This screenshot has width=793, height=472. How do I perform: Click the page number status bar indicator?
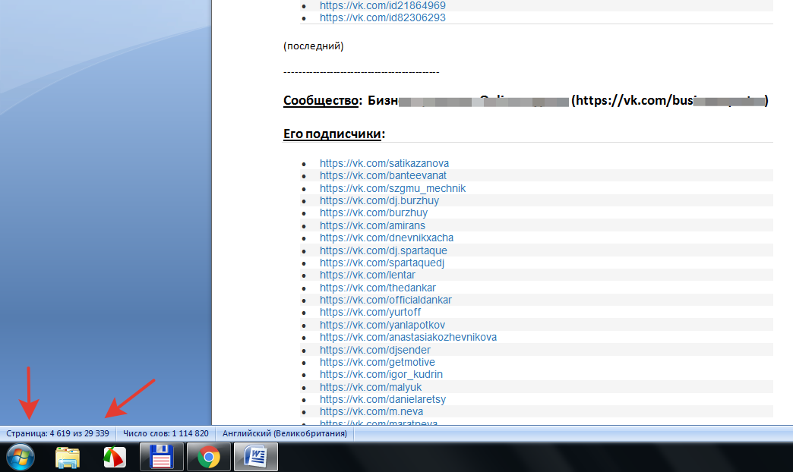[x=58, y=433]
